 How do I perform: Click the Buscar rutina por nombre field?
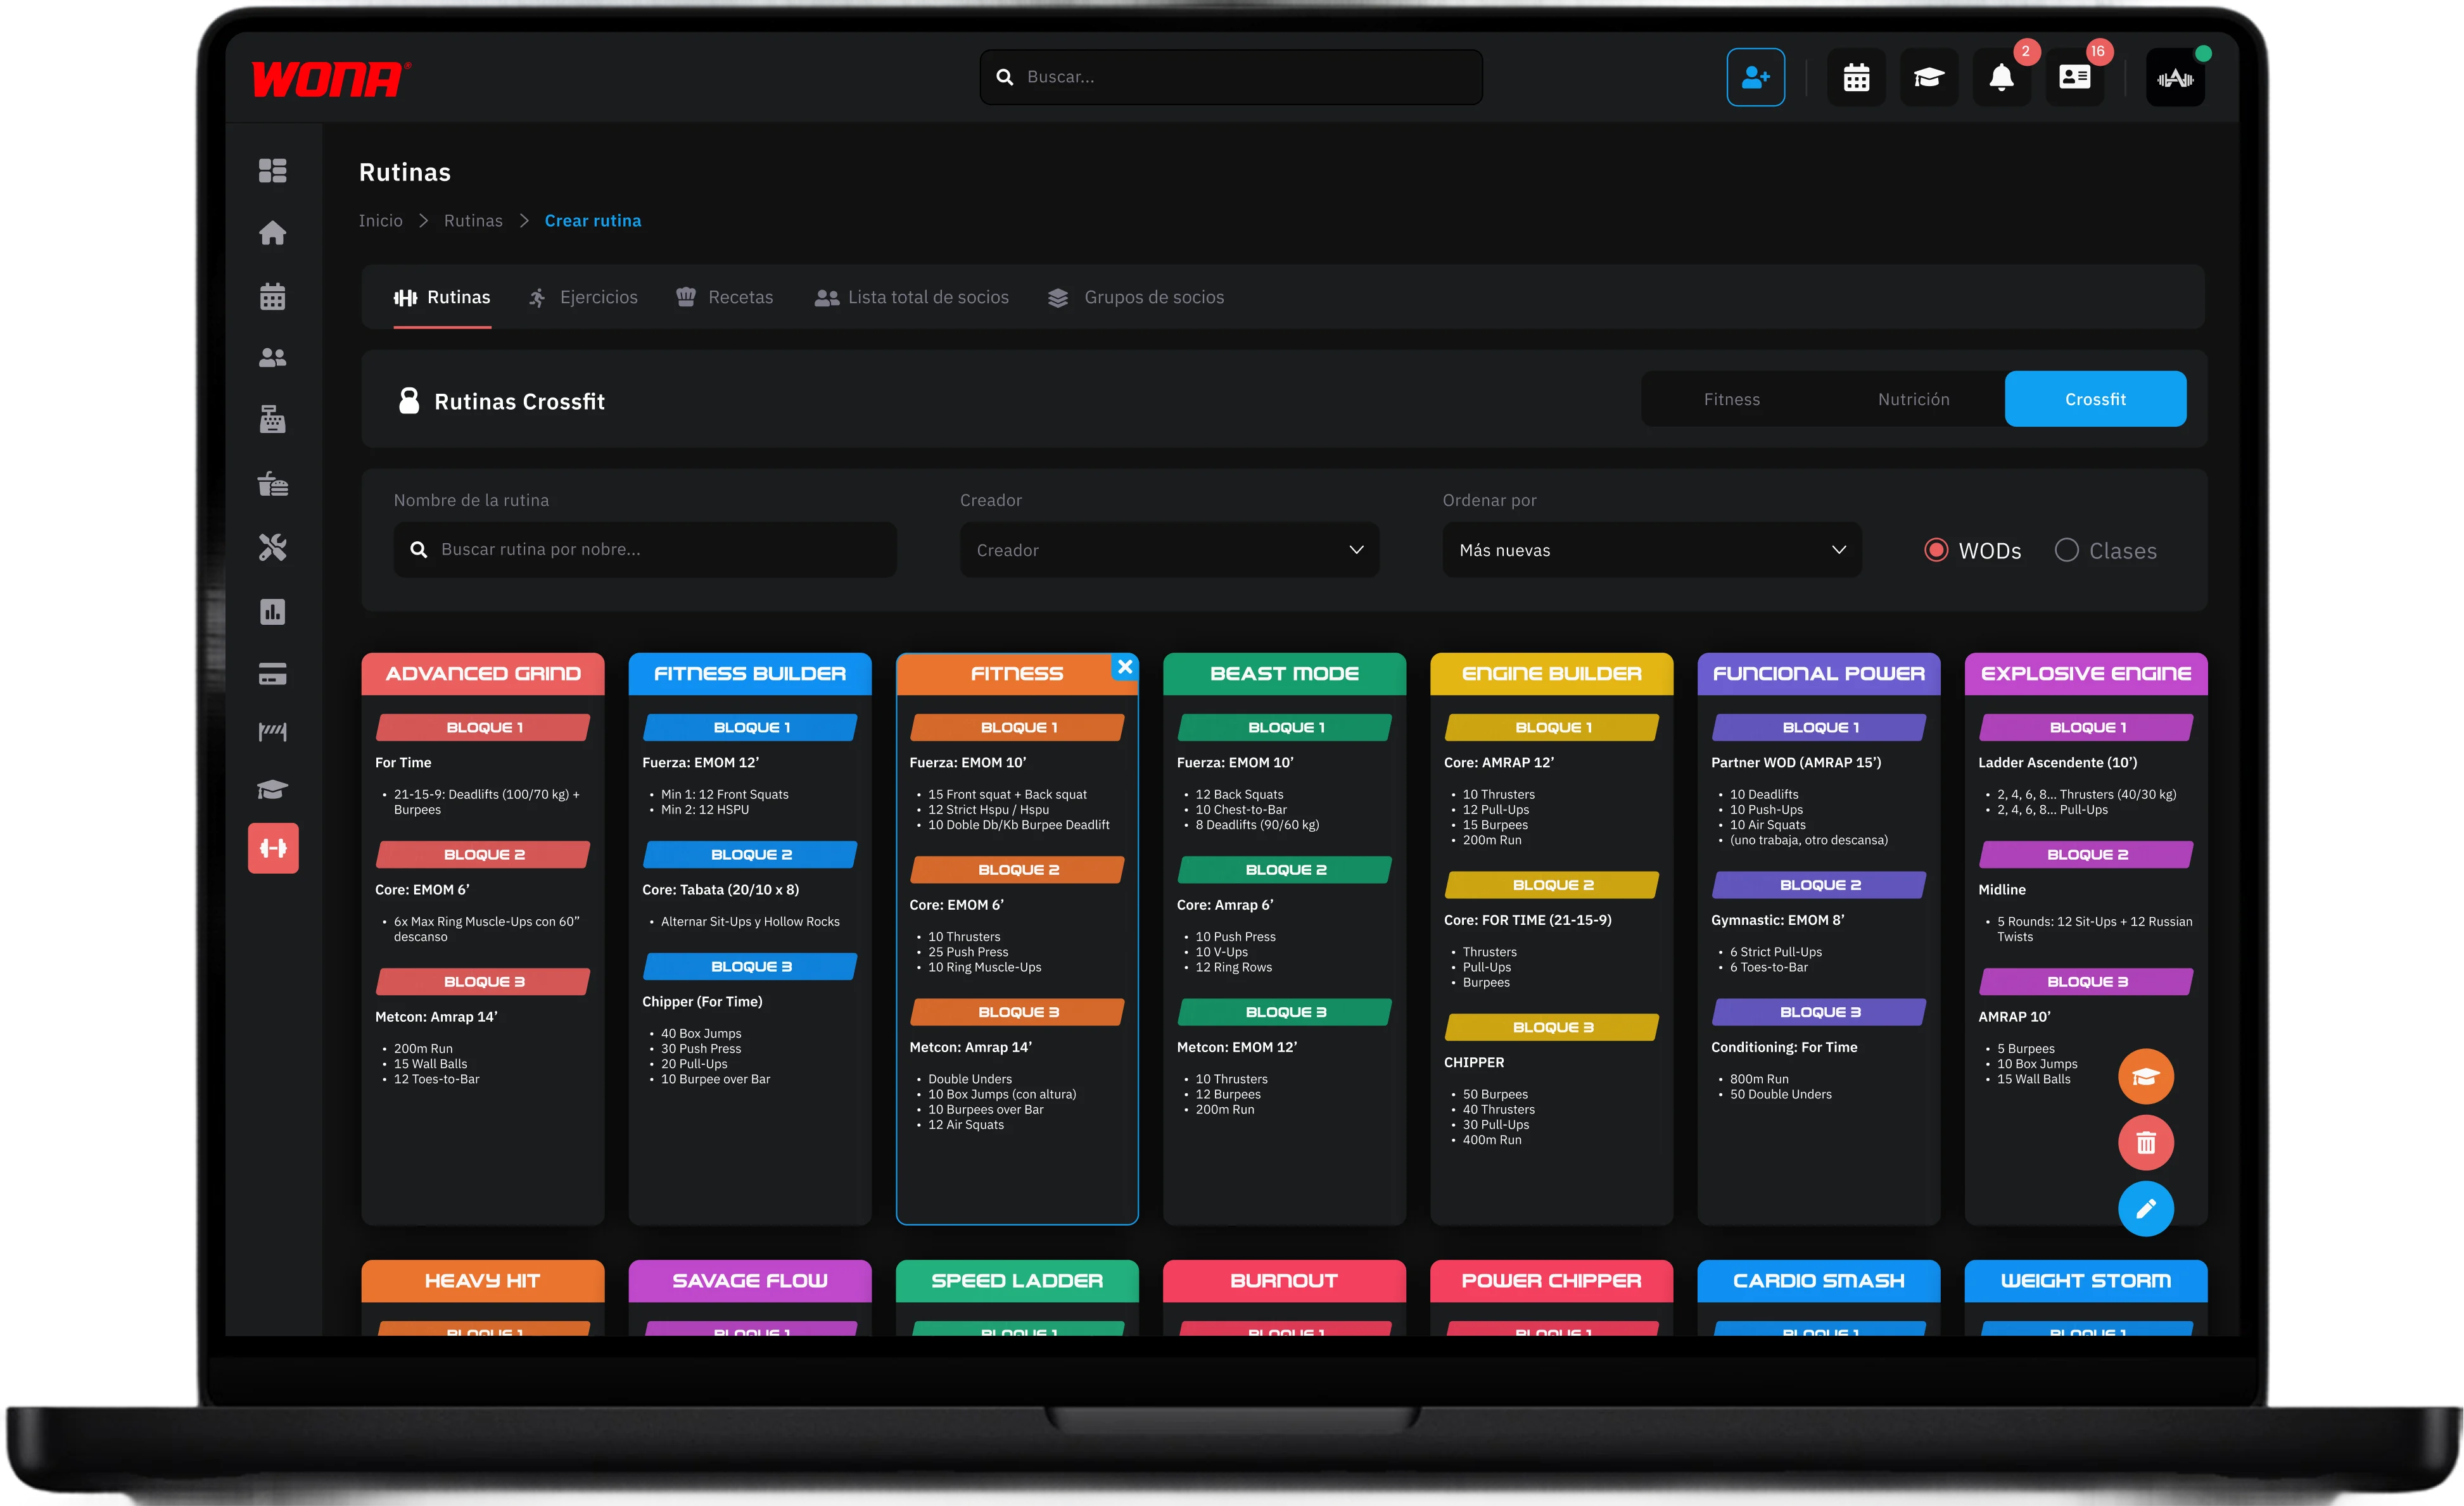click(x=645, y=549)
